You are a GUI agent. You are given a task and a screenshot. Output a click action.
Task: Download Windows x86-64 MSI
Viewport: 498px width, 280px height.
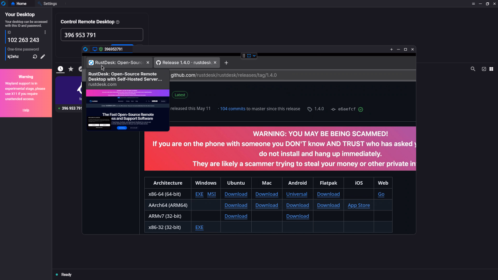tap(211, 194)
